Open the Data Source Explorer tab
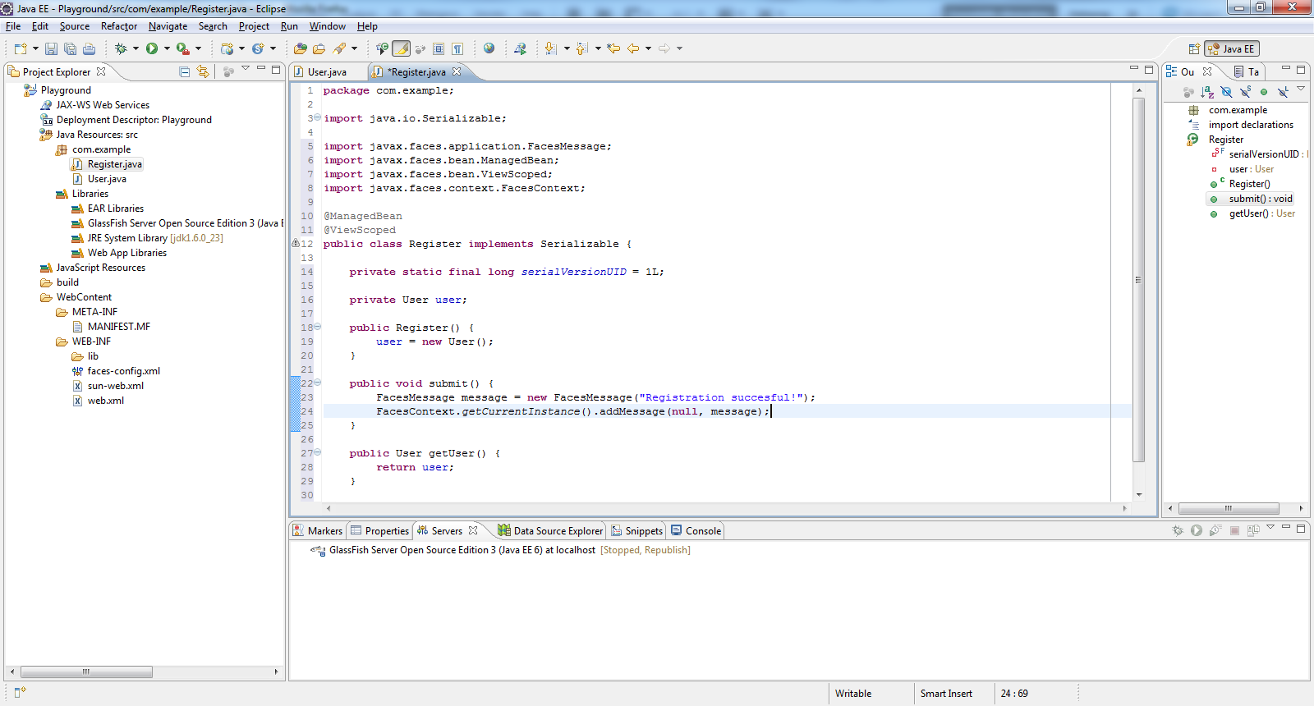 tap(550, 530)
